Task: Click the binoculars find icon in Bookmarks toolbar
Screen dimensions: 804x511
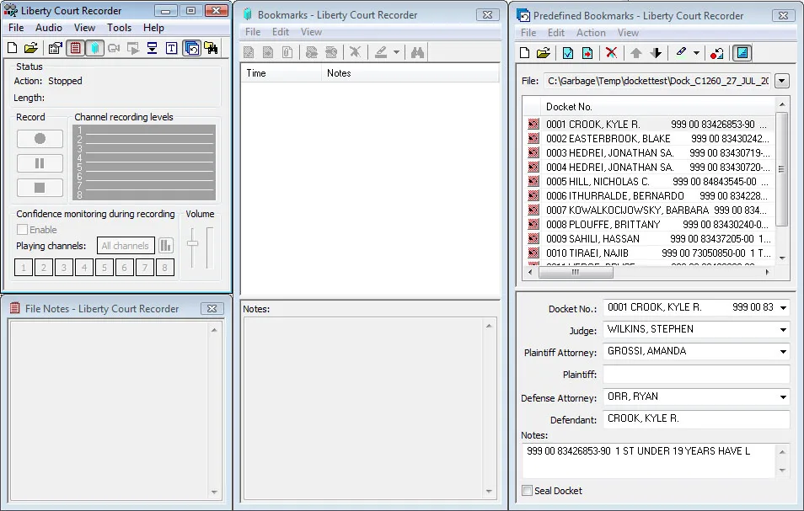Action: [x=417, y=52]
